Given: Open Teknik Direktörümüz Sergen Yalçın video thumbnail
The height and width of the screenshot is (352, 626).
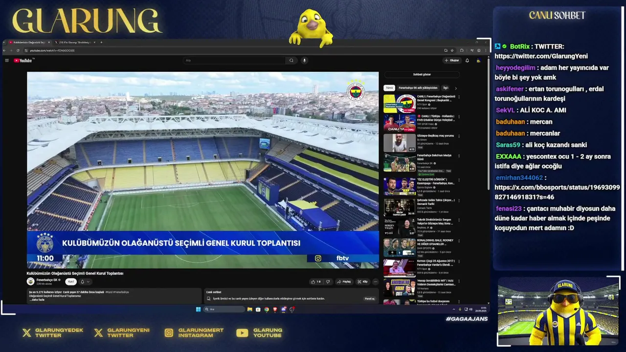Looking at the screenshot, I should [400, 227].
